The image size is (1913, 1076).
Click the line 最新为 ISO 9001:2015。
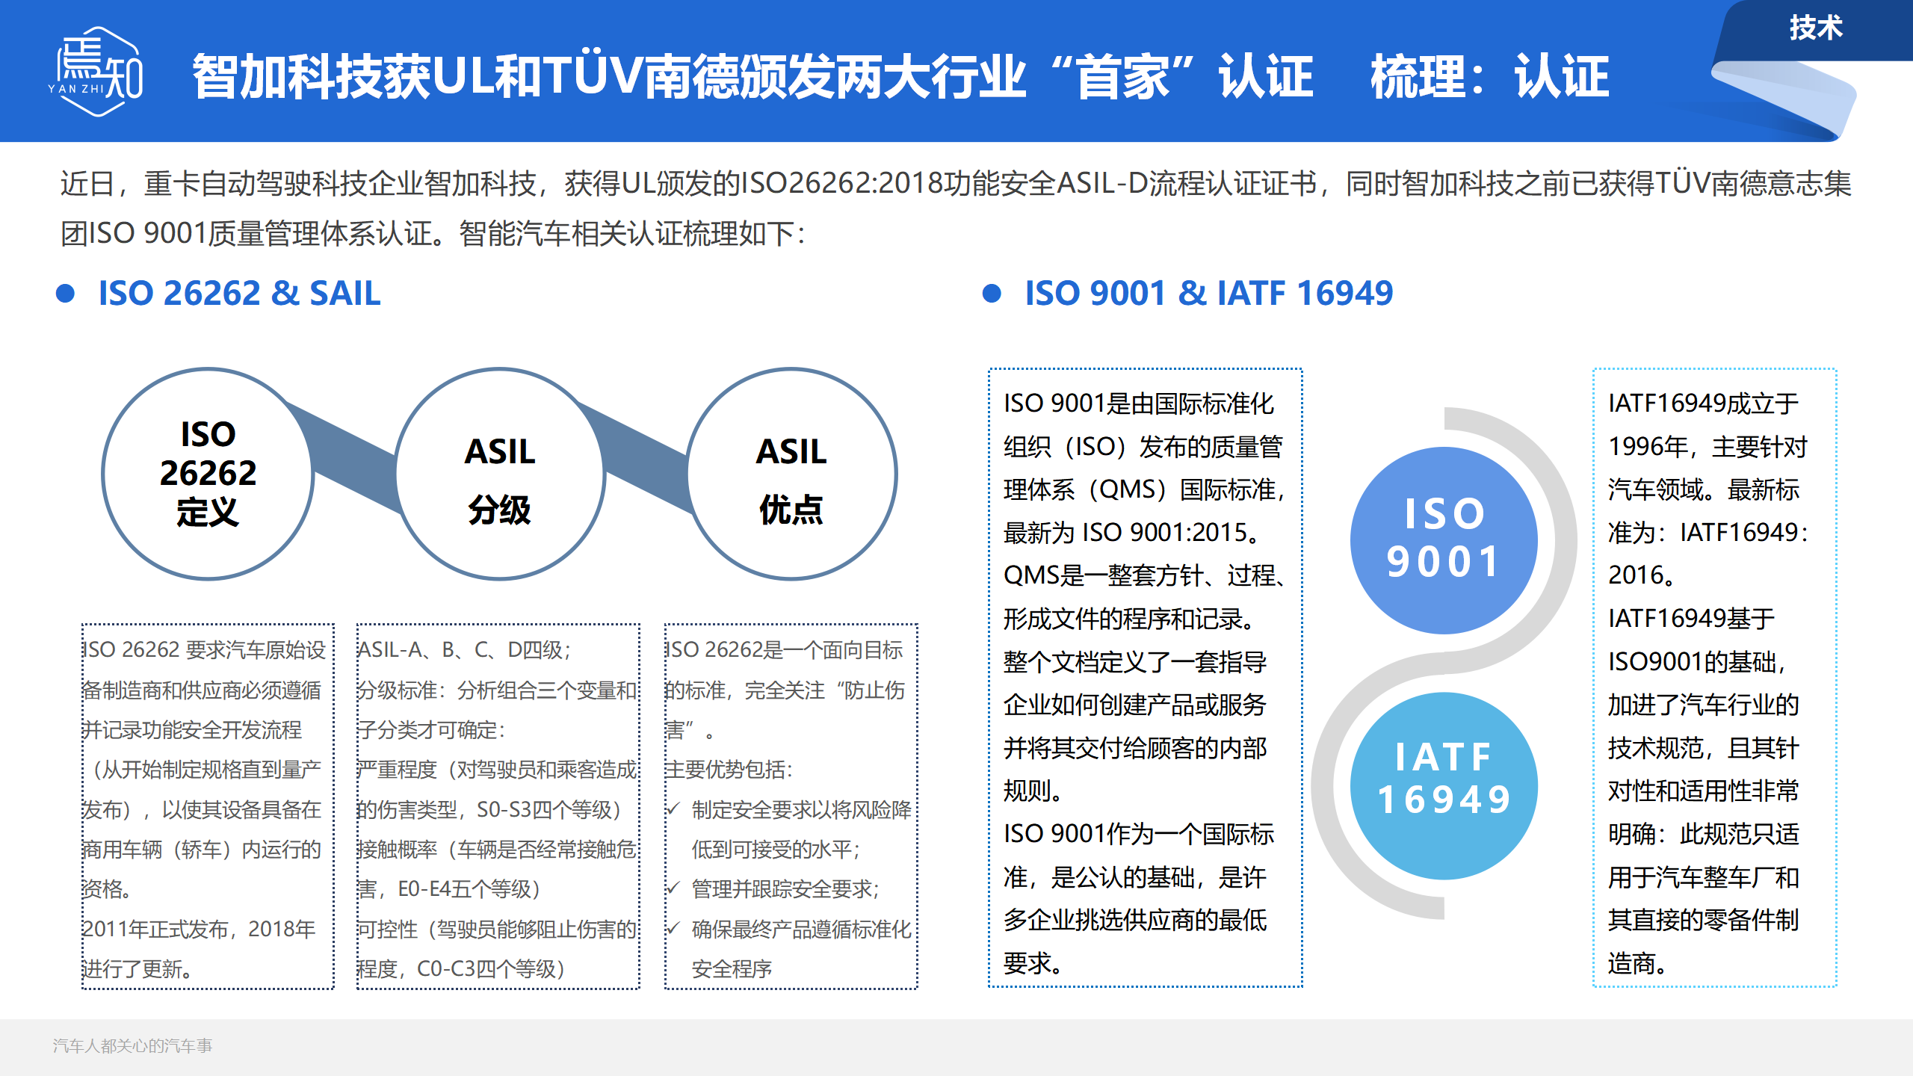pos(1133,533)
